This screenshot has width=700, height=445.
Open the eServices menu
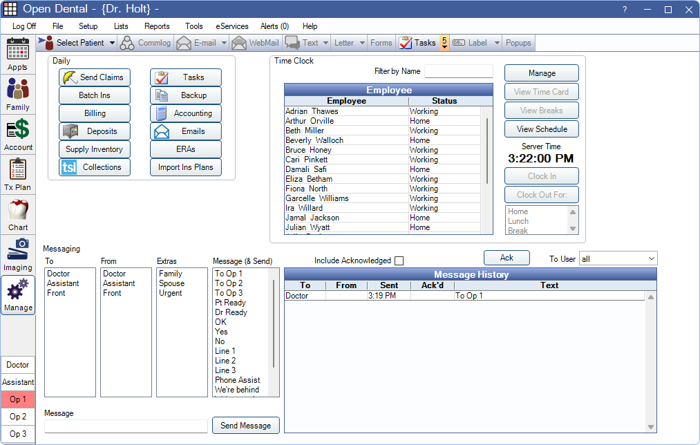(231, 26)
